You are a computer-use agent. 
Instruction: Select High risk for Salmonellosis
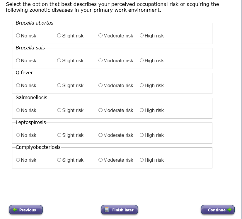coord(142,110)
